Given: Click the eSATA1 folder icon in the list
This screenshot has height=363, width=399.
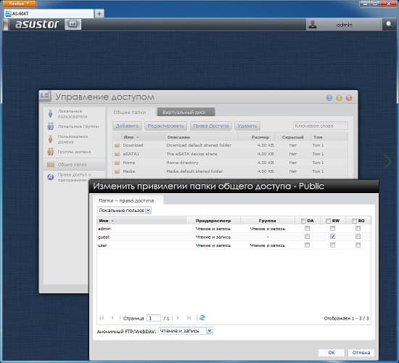Looking at the screenshot, I should click(118, 154).
